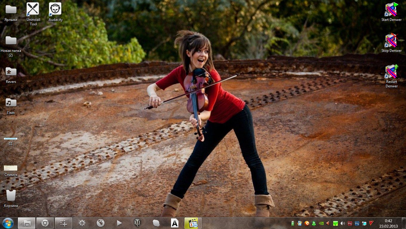Select the file named 11 on desktop
406x229 pixels.
[11, 139]
